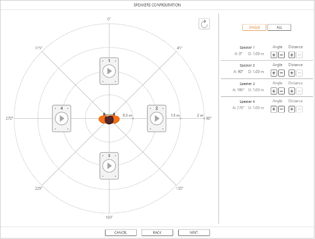Click the 180° angle label

(x=109, y=217)
